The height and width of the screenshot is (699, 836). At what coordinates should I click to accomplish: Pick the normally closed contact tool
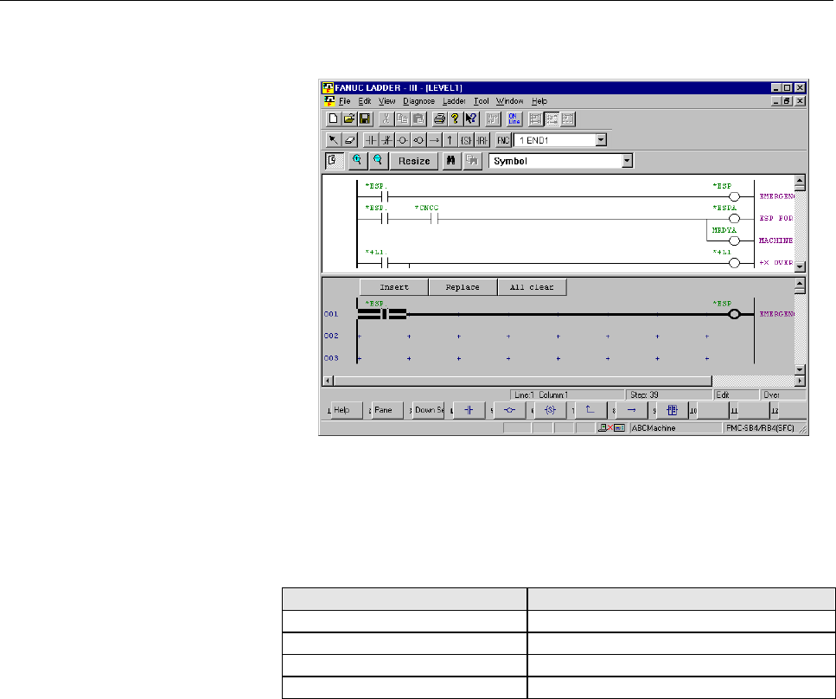386,140
